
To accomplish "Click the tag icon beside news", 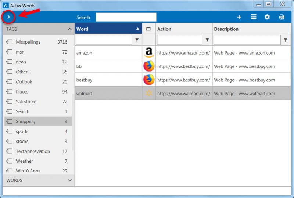I will (10, 62).
